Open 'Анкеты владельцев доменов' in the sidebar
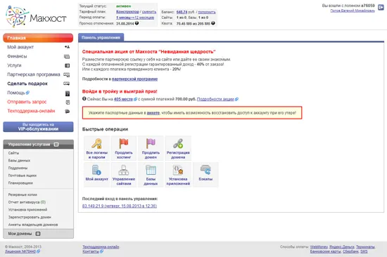 (x=33, y=225)
